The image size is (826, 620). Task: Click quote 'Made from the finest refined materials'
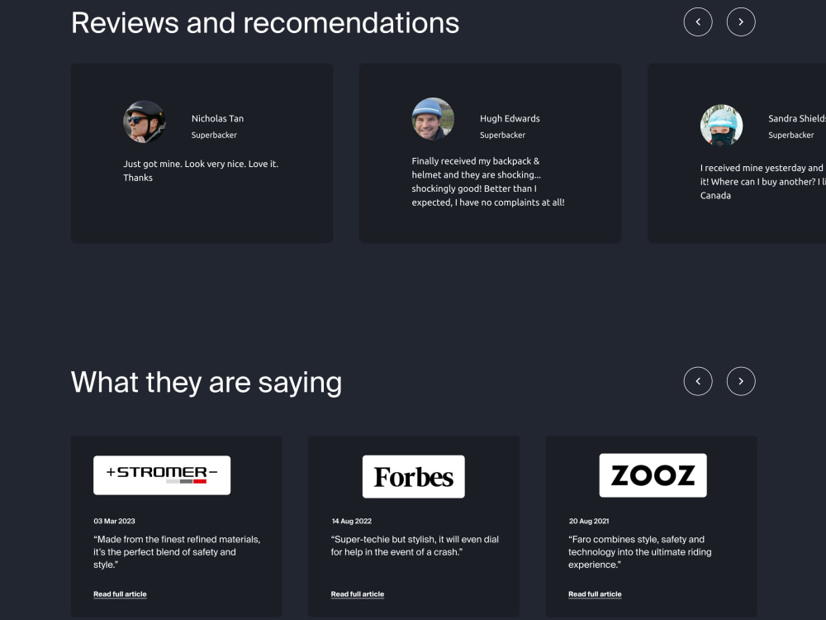tap(177, 552)
